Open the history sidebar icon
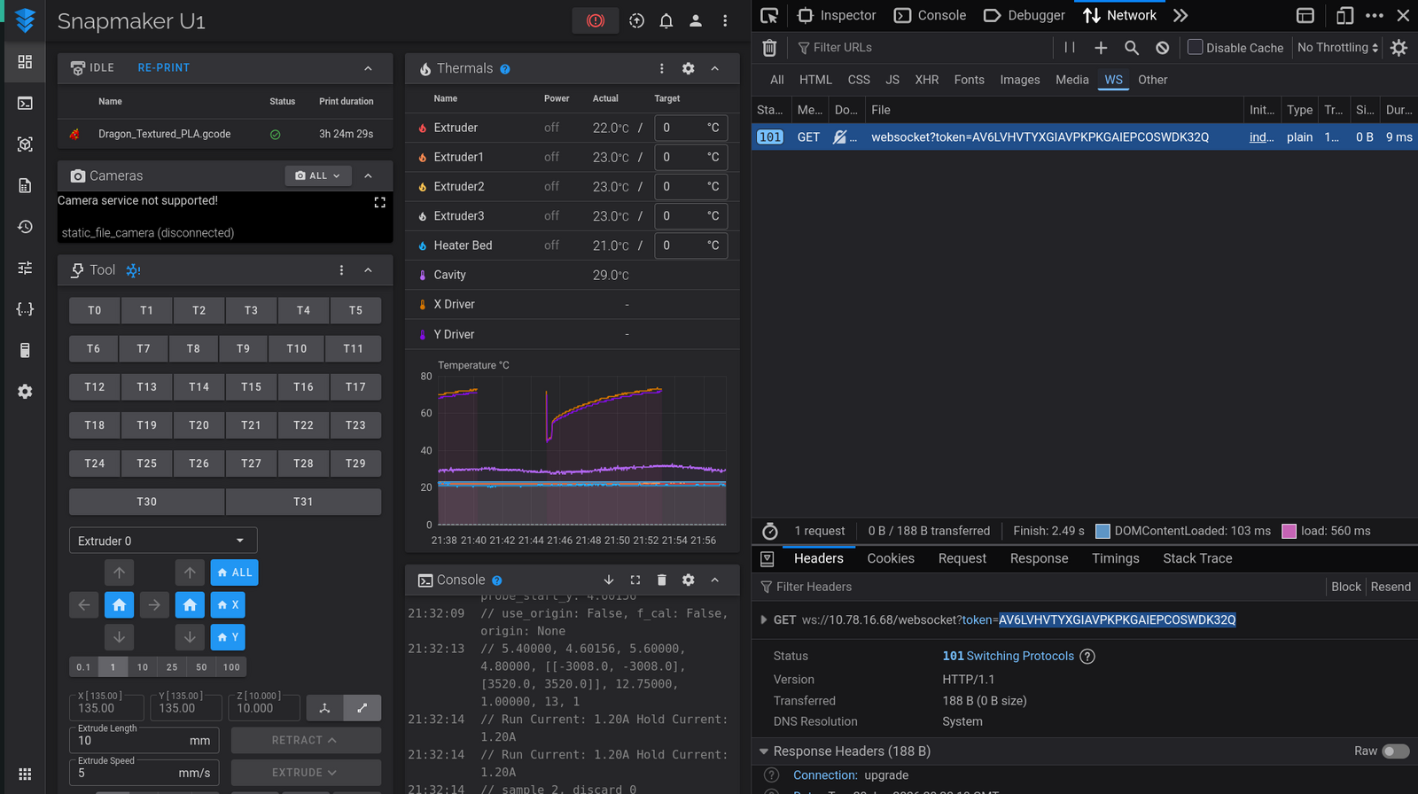 25,227
